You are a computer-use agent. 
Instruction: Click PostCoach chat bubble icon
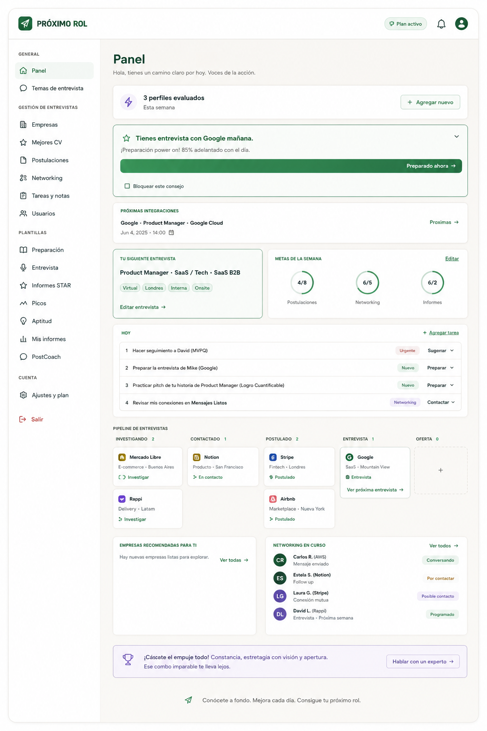coord(23,357)
